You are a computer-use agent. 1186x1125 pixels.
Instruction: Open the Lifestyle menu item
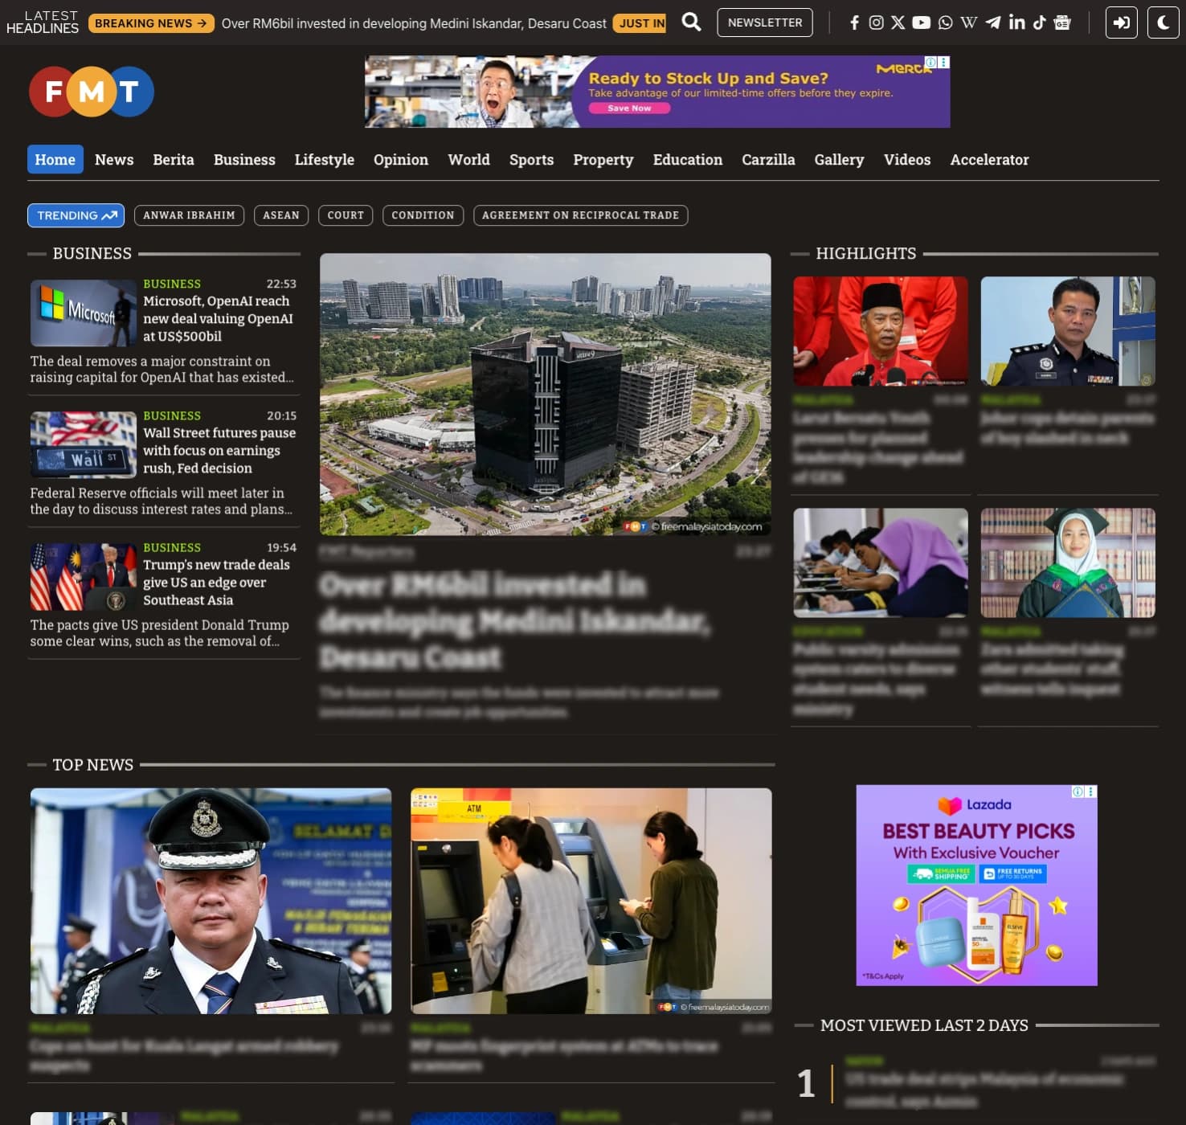(325, 159)
